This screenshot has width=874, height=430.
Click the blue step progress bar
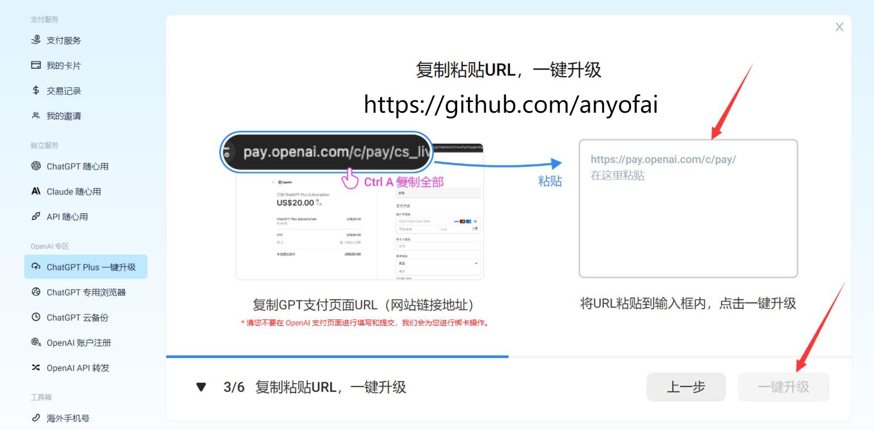[337, 357]
